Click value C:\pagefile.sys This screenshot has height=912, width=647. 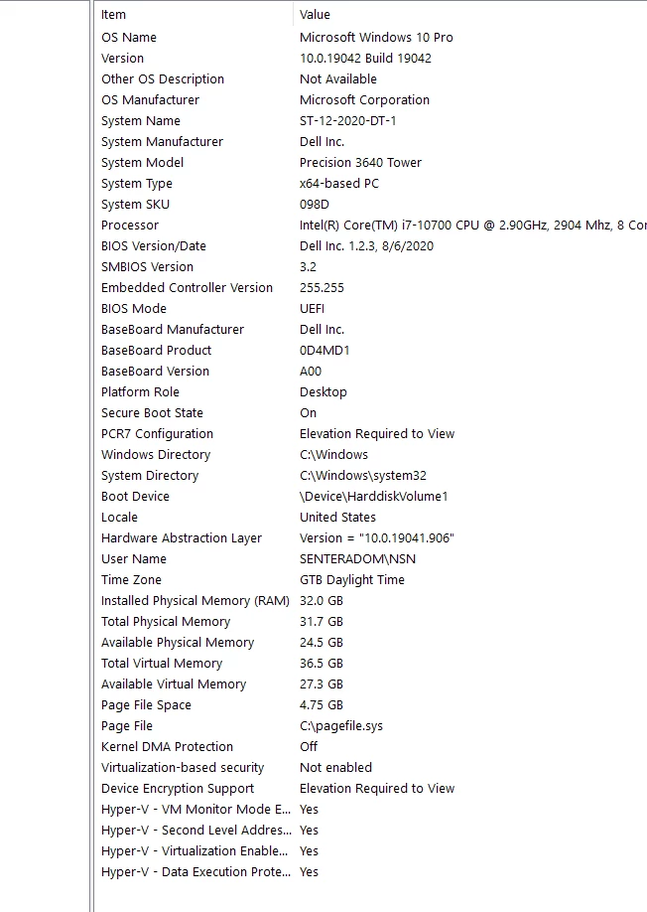click(341, 726)
